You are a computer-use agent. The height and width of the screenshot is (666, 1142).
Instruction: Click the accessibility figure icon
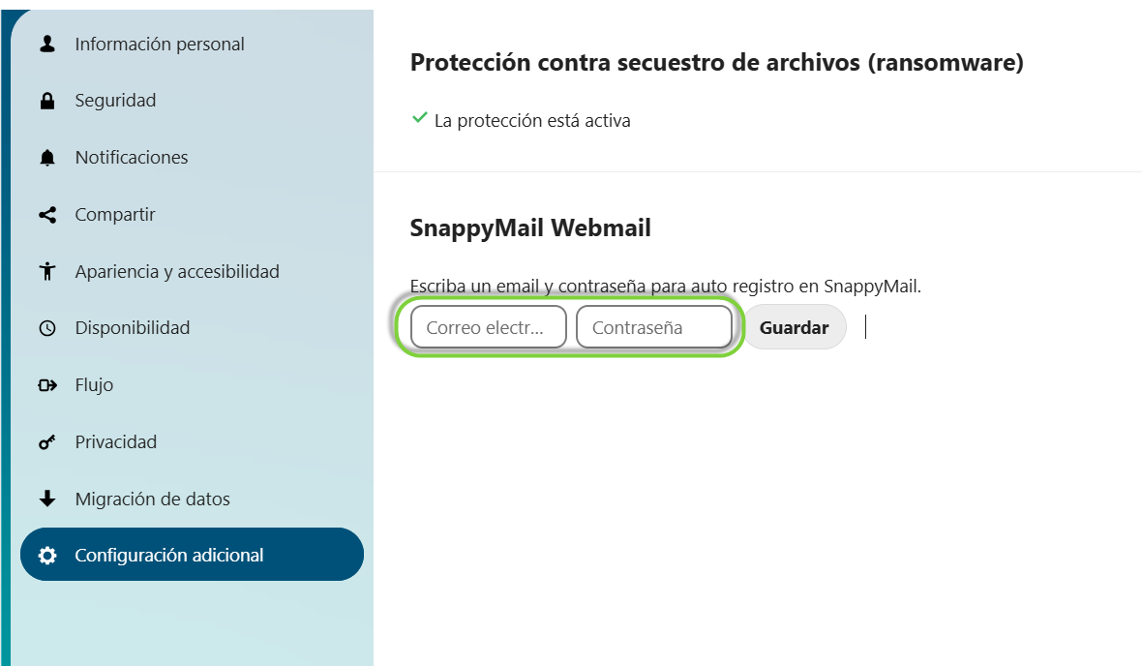pyautogui.click(x=47, y=272)
